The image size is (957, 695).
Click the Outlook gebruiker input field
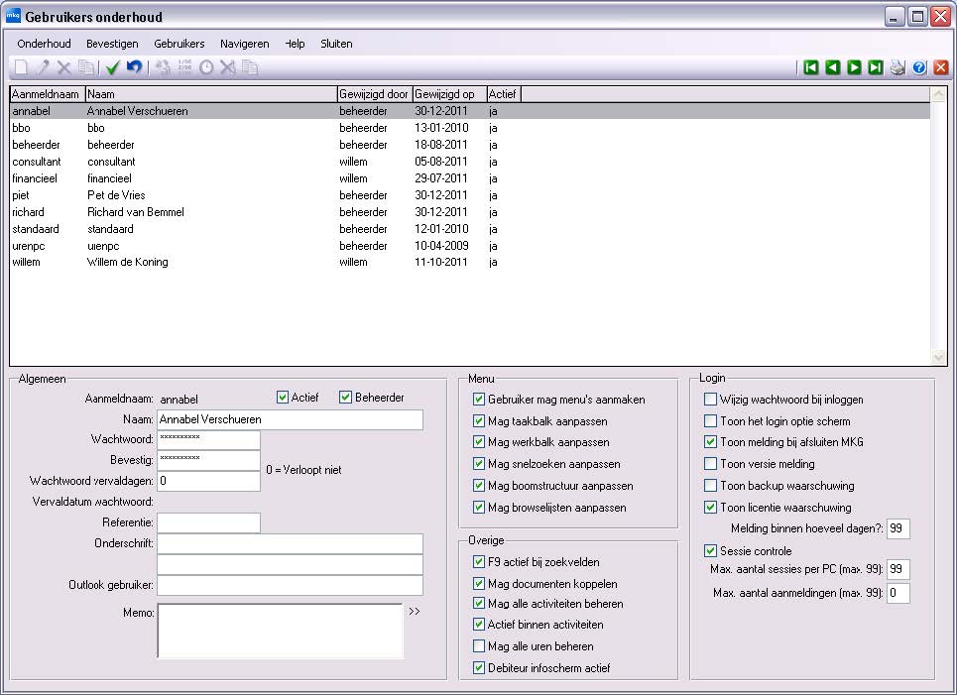coord(290,585)
